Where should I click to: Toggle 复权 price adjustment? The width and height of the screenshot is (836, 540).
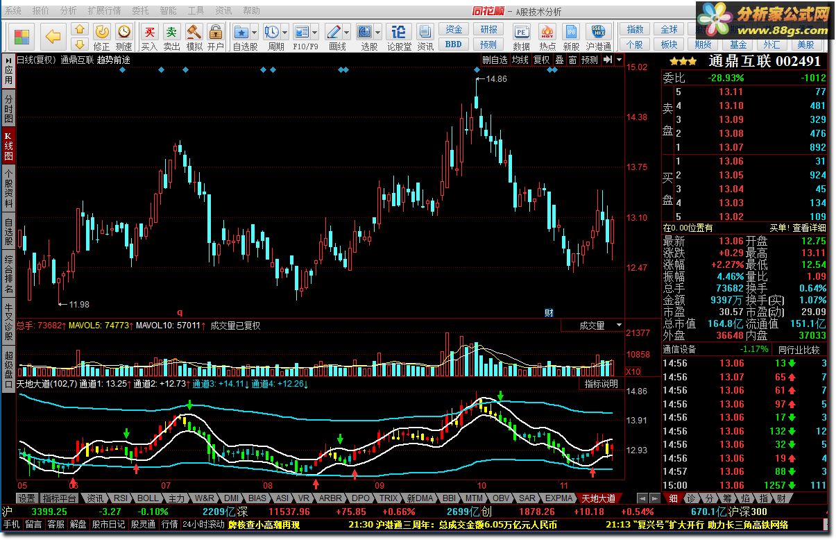coord(542,60)
